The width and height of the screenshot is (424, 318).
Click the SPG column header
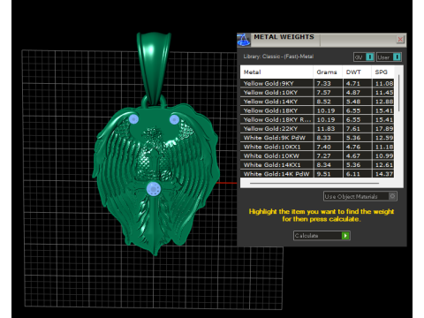pos(382,72)
